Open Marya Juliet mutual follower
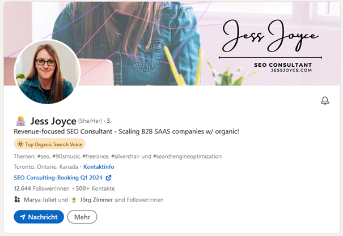343x236 pixels. tap(40, 200)
